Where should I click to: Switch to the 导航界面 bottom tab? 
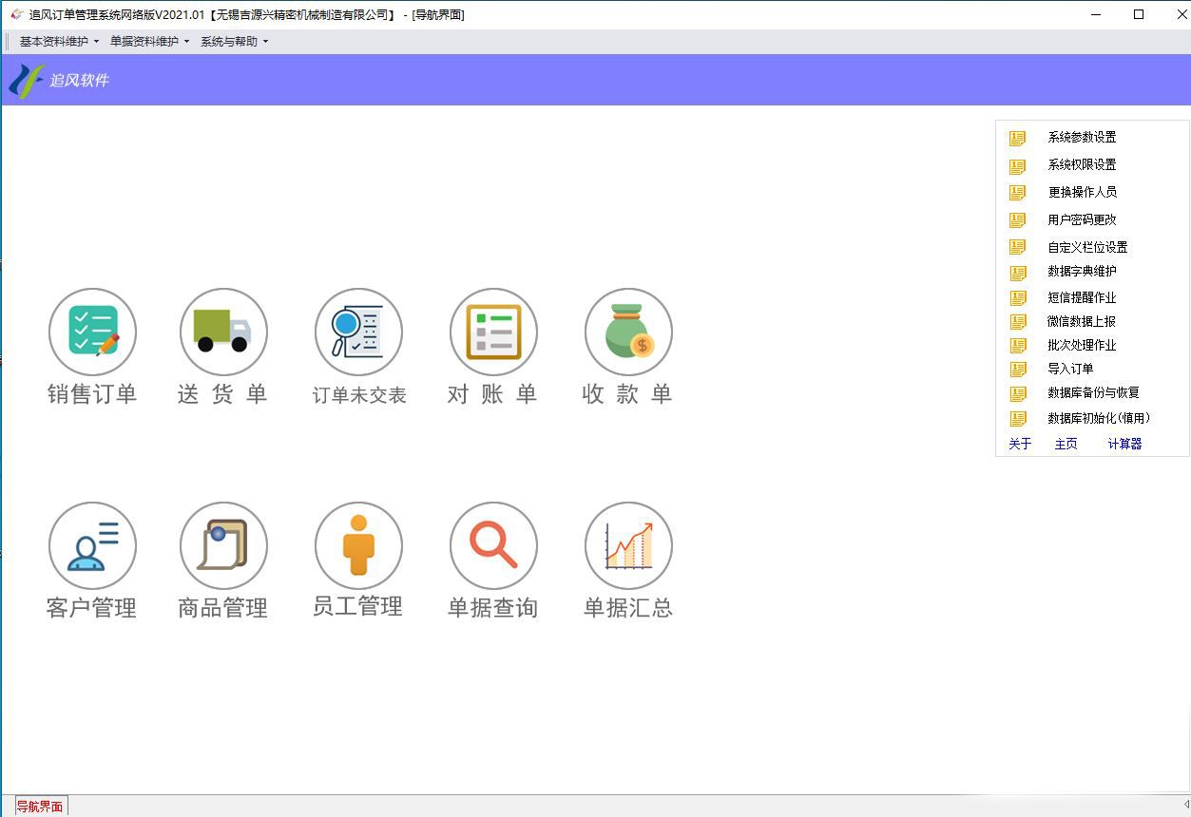(40, 807)
